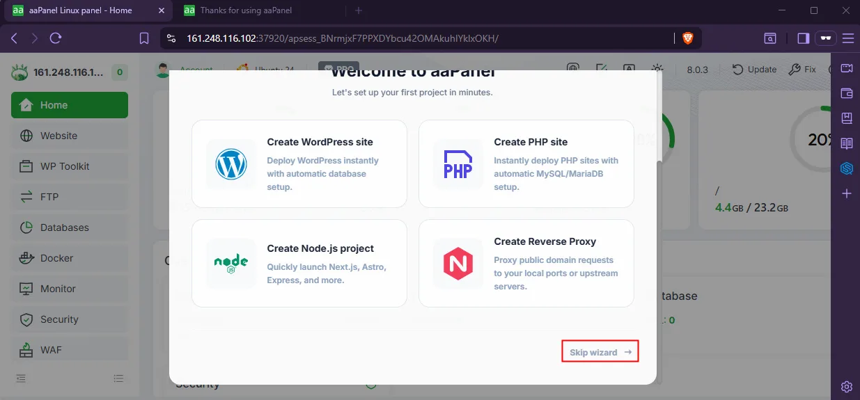Image resolution: width=860 pixels, height=400 pixels.
Task: Click the sidebar collapse icon at bottom
Action: 21,378
